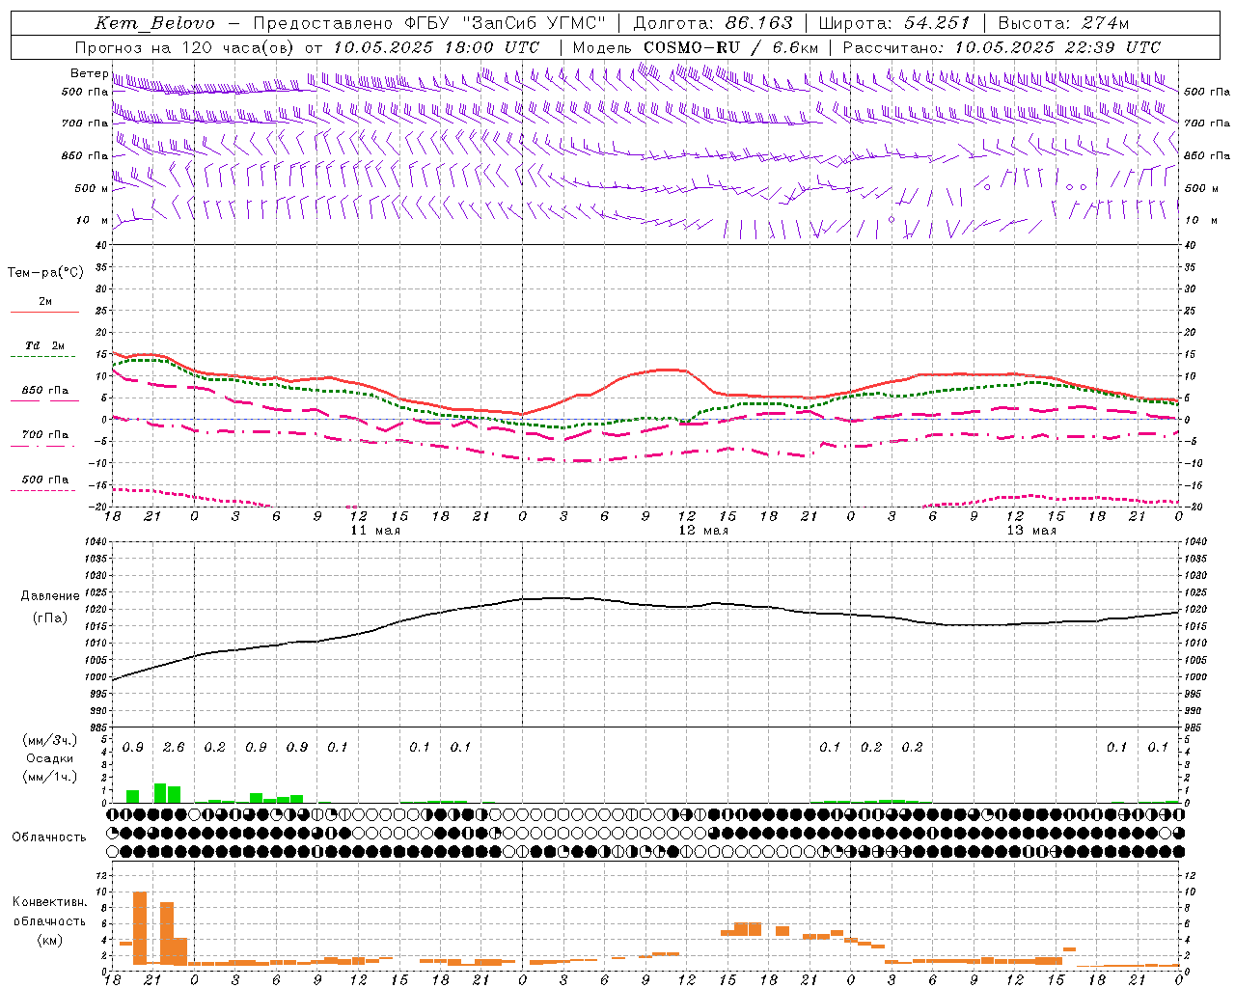The width and height of the screenshot is (1235, 988).
Task: Click the calculation time 10.05.2025 22:39 UTC
Action: (1057, 47)
